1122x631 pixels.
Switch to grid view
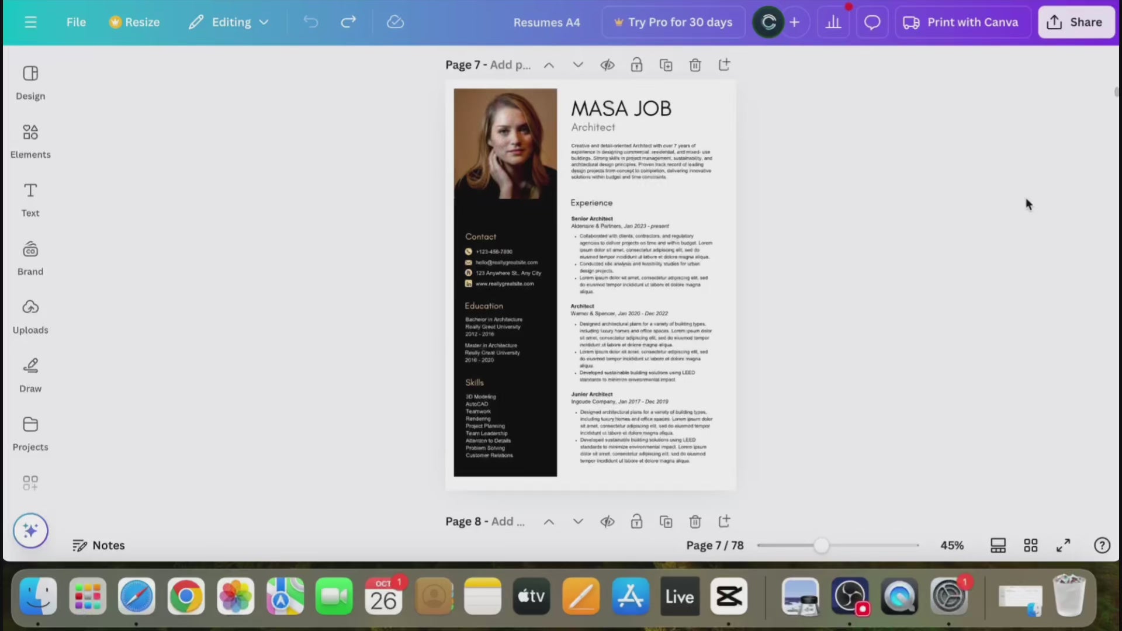(1031, 545)
